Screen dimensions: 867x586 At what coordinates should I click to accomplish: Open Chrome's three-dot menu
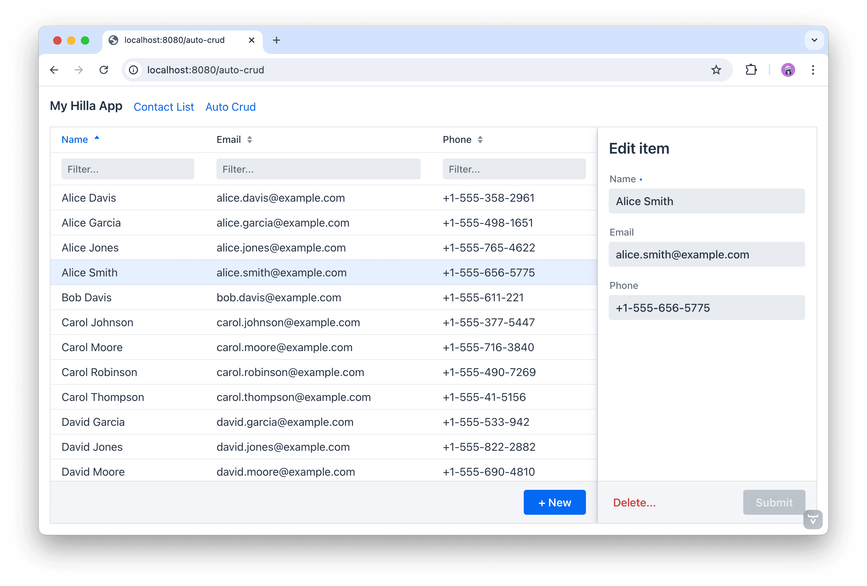[813, 70]
